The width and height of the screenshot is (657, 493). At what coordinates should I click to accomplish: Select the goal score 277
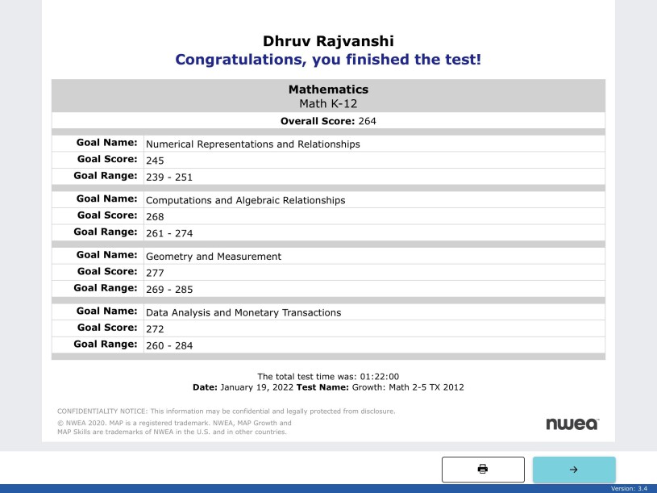click(x=155, y=273)
